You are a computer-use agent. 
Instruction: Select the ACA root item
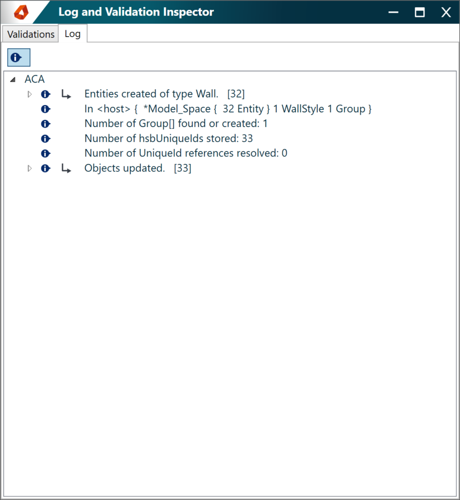coord(35,79)
